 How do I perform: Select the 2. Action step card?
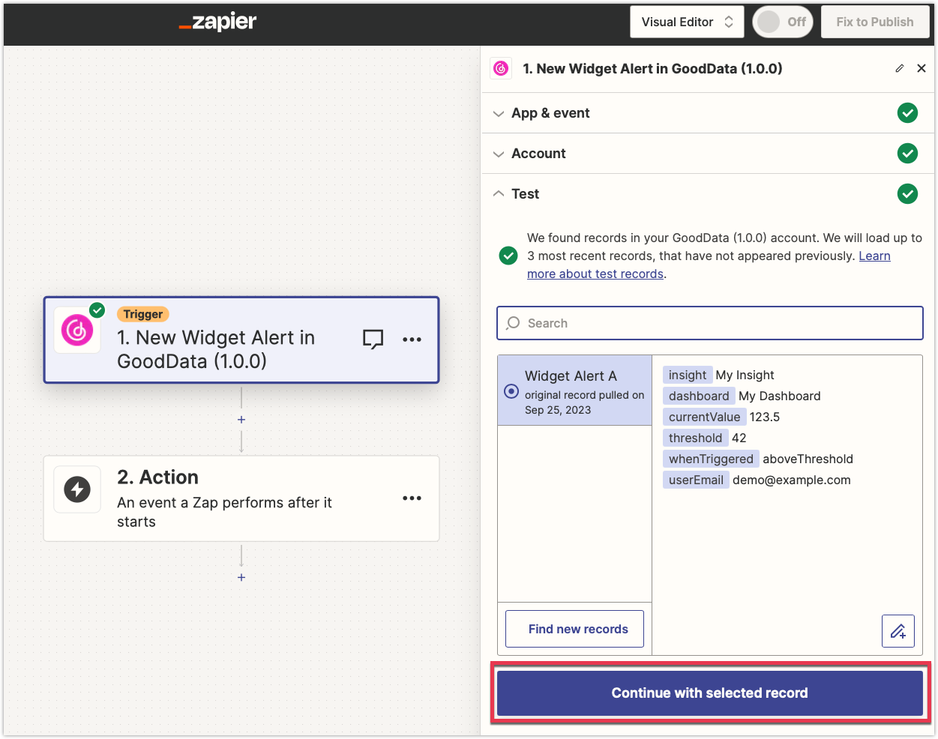coord(241,498)
